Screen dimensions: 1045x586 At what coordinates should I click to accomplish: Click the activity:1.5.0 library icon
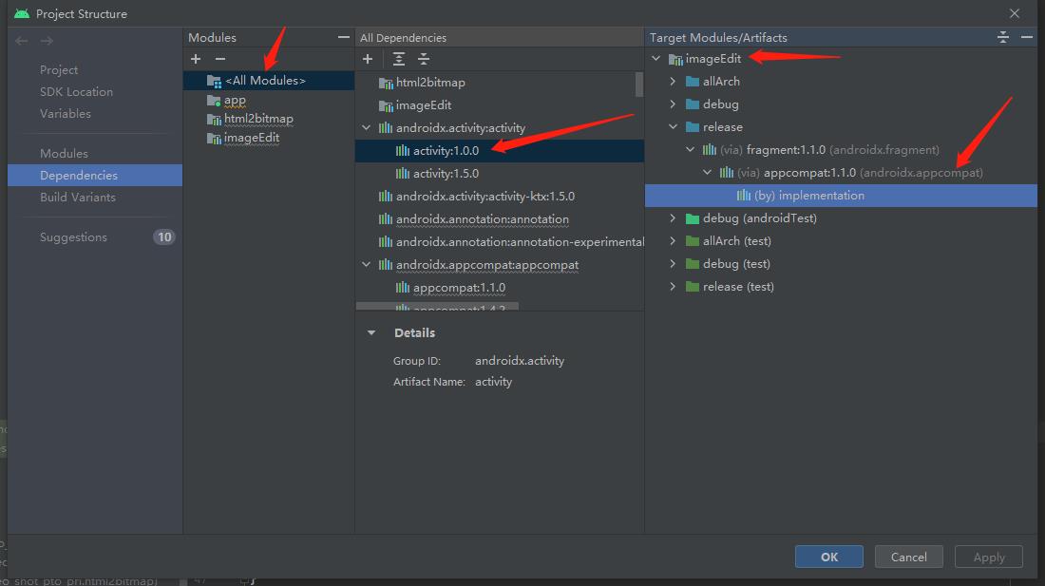403,174
